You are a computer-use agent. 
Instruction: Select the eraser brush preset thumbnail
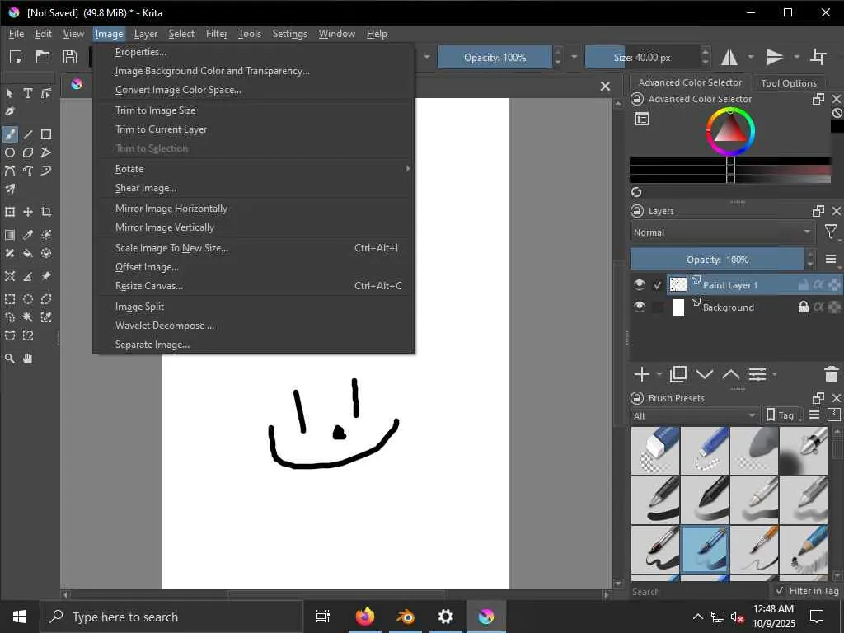[655, 451]
